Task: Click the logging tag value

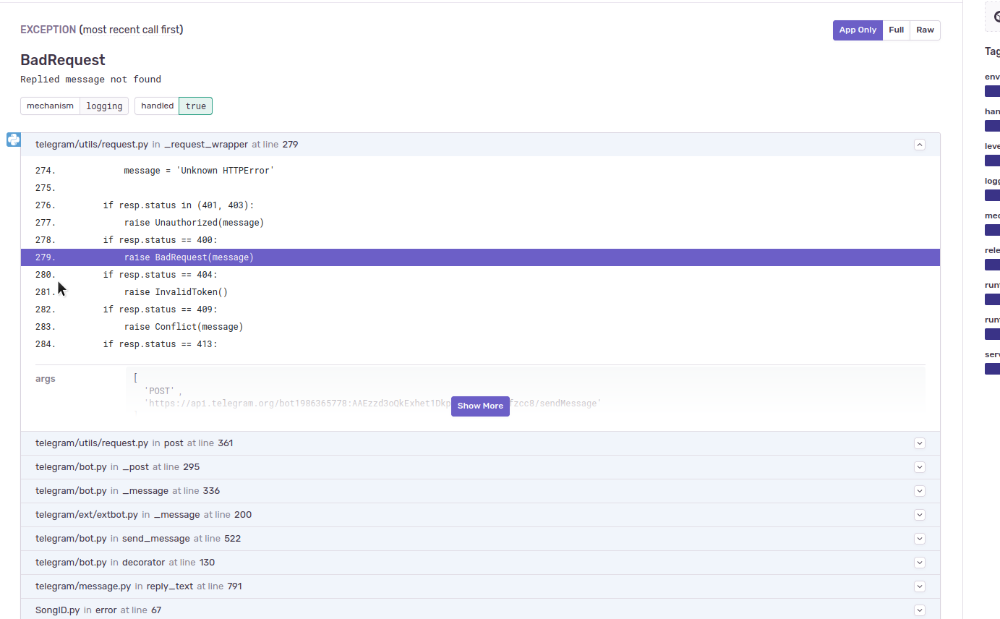Action: [x=104, y=106]
